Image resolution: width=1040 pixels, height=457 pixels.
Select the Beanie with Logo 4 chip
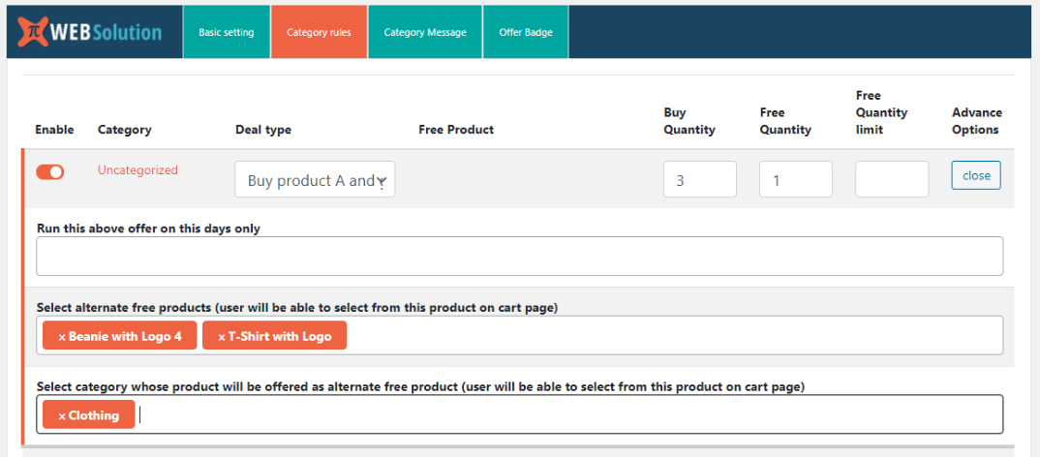[125, 337]
